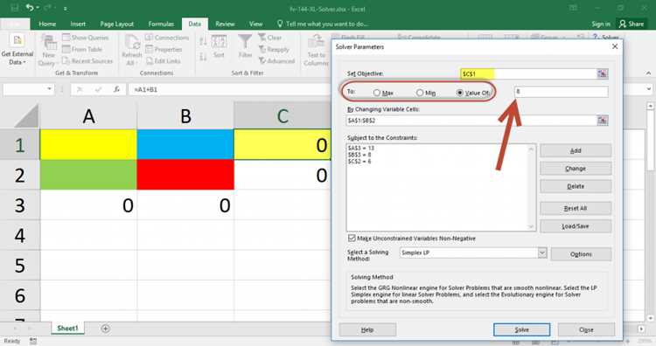Open the Review ribbon tab
Image resolution: width=656 pixels, height=346 pixels.
pyautogui.click(x=225, y=24)
